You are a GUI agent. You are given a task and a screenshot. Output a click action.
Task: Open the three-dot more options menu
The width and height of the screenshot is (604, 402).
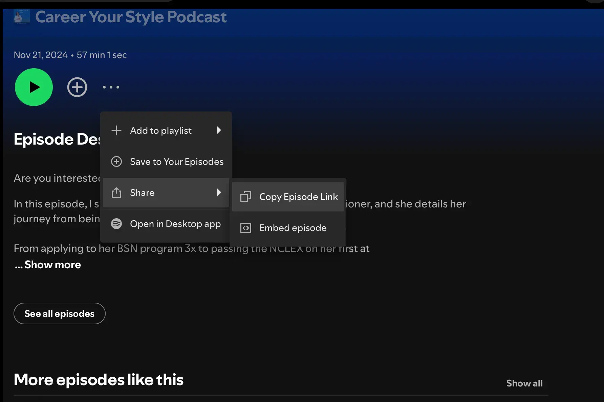(111, 87)
